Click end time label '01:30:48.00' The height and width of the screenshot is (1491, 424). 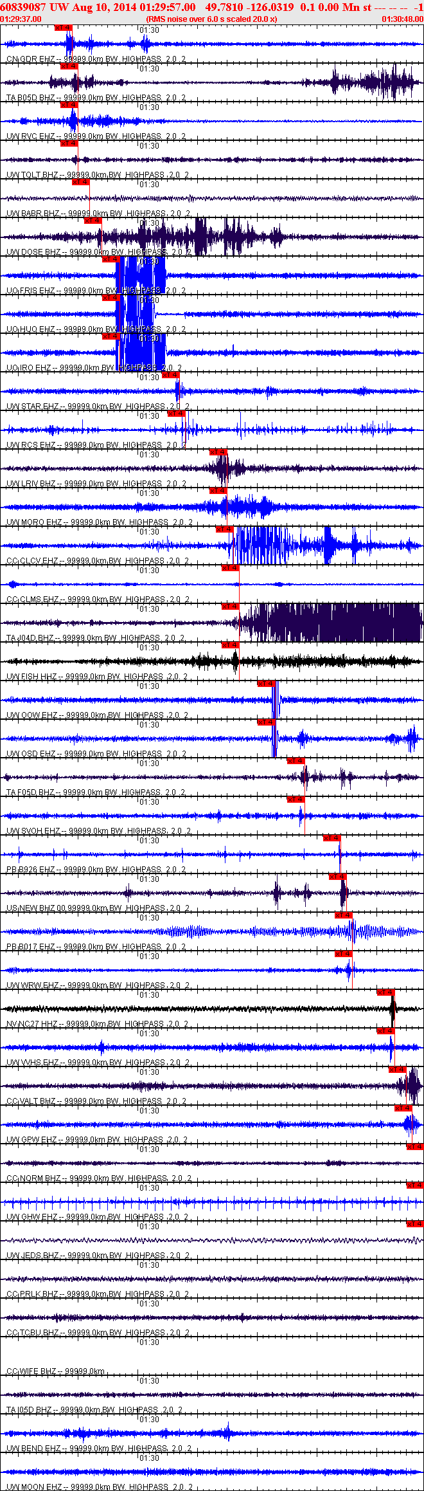click(403, 19)
